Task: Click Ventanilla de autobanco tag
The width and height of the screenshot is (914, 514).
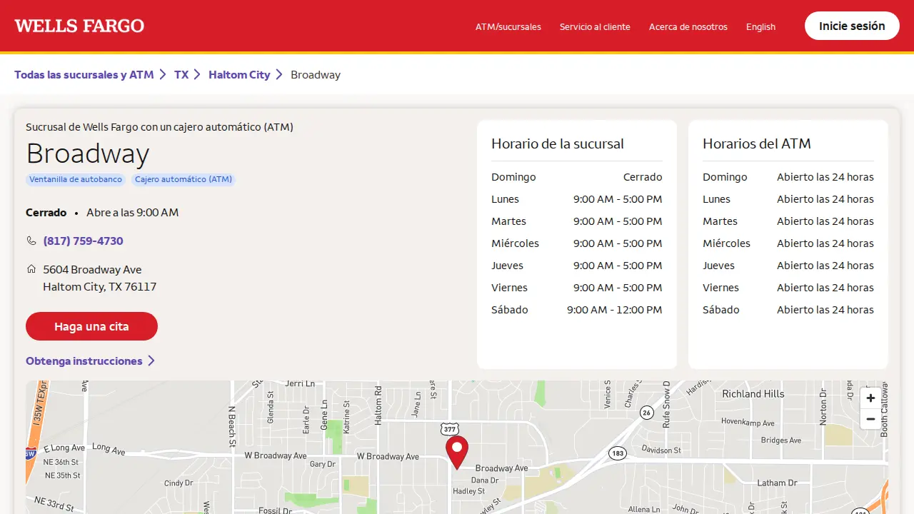Action: pos(76,180)
